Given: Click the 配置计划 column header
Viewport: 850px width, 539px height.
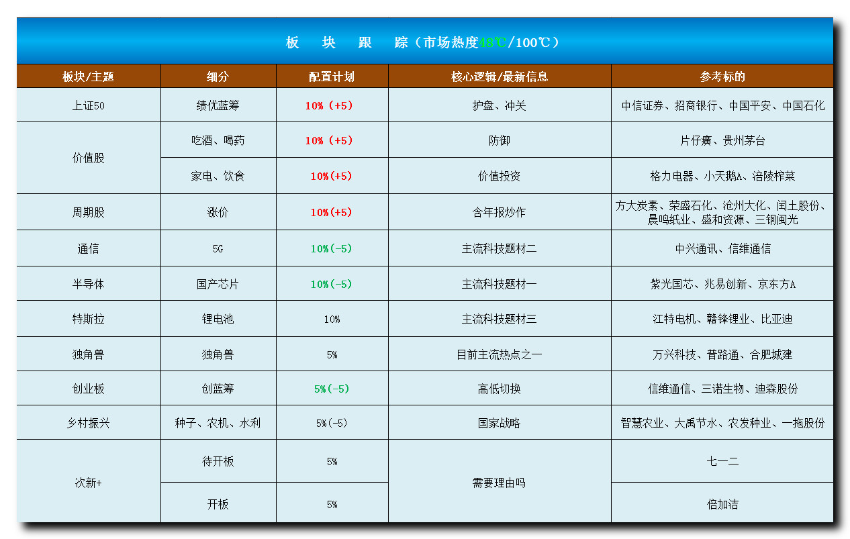Looking at the screenshot, I should [332, 77].
